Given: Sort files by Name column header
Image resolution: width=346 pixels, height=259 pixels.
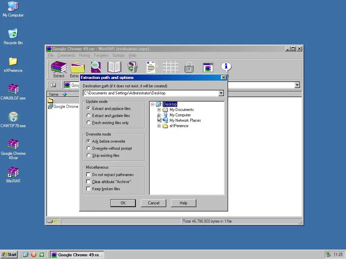Looking at the screenshot, I should coord(63,94).
